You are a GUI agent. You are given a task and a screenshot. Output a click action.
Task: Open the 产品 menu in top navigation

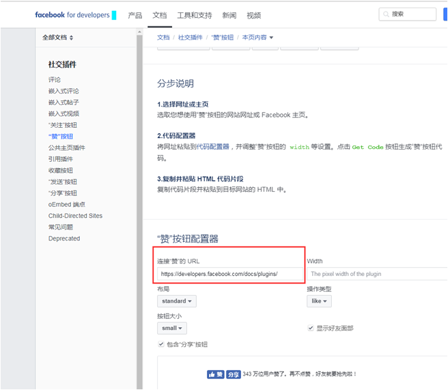135,15
